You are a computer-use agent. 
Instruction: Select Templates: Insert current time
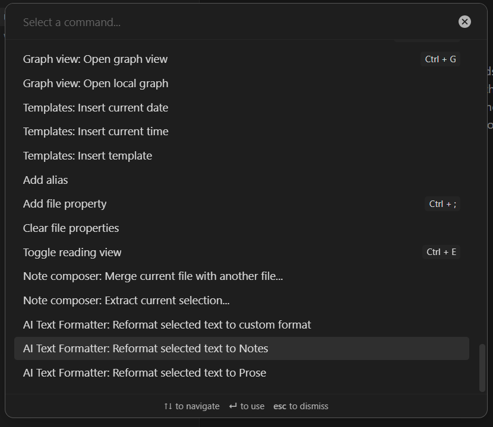(x=242, y=132)
